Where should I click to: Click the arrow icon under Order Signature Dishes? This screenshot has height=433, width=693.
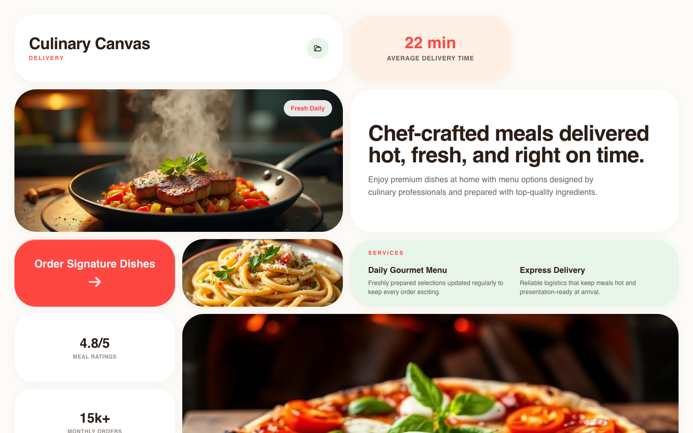click(x=95, y=282)
